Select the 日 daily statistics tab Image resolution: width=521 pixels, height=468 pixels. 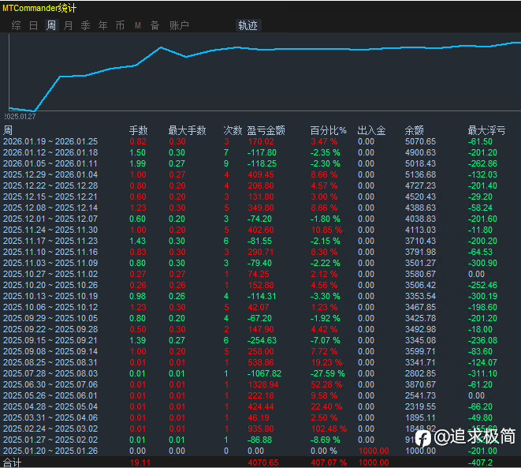click(33, 25)
